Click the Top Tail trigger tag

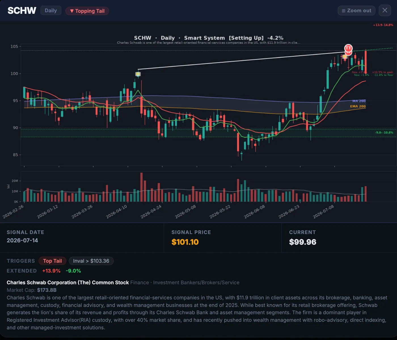(52, 261)
